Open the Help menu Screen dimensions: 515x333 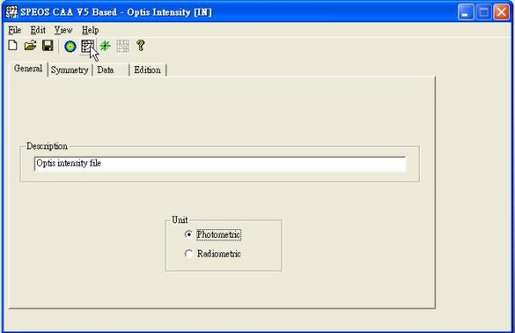90,30
